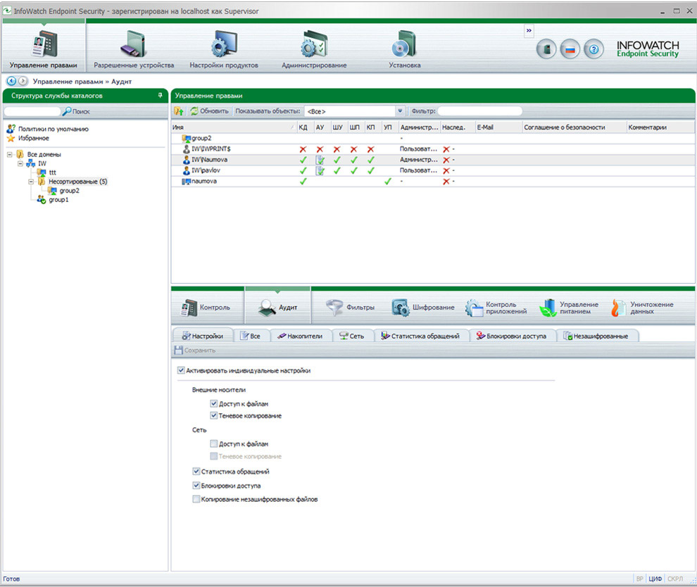Refresh the list with Обновить
This screenshot has width=697, height=587.
209,111
